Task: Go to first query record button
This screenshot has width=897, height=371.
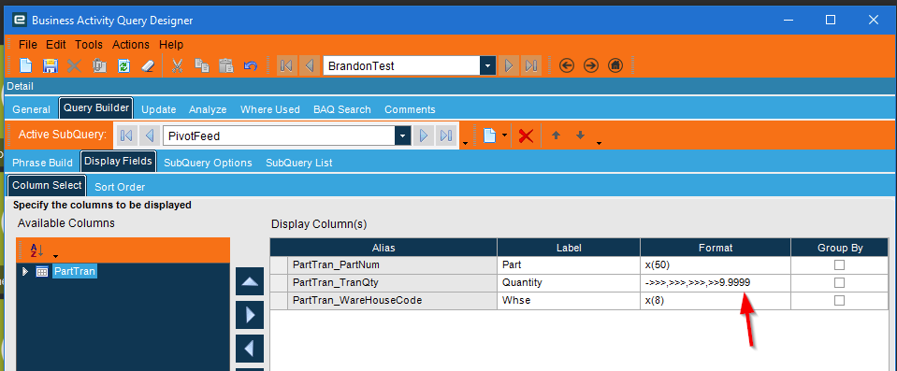Action: (286, 65)
